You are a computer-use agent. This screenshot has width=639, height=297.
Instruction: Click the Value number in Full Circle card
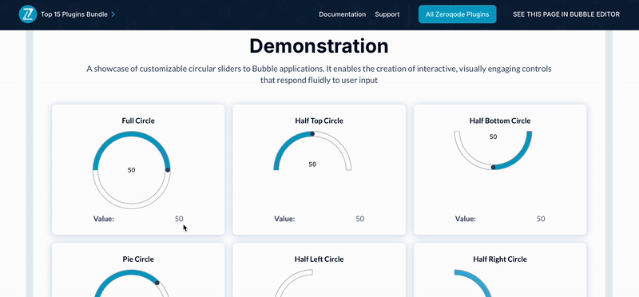tap(179, 219)
